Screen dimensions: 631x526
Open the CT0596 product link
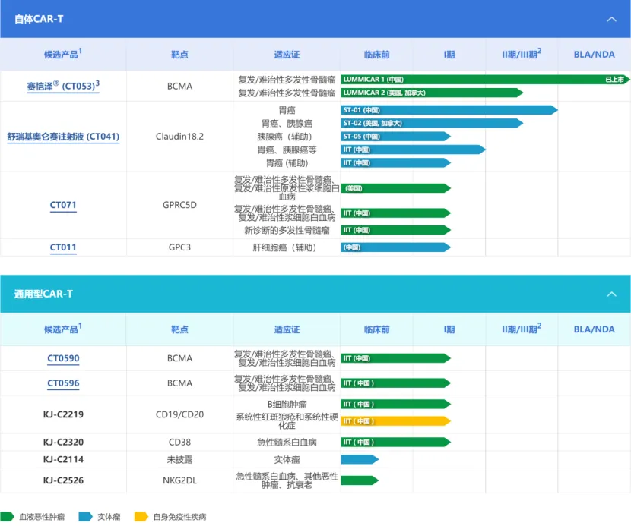(63, 383)
